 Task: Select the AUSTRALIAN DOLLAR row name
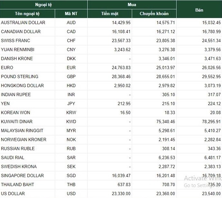coord(23,22)
